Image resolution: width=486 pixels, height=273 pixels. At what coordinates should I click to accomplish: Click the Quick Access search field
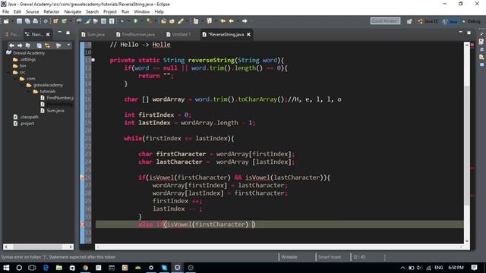tap(385, 21)
